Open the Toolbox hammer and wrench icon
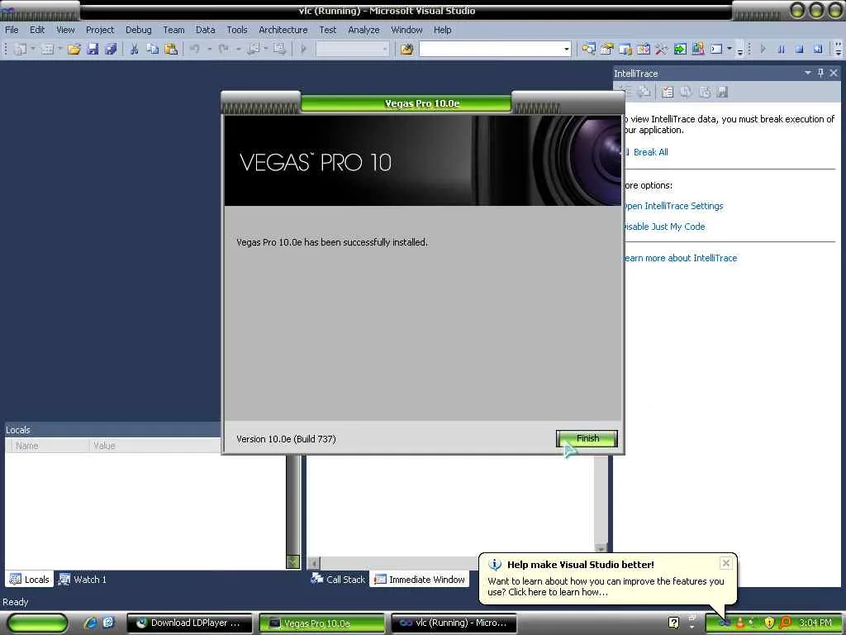Image resolution: width=846 pixels, height=635 pixels. coord(662,49)
